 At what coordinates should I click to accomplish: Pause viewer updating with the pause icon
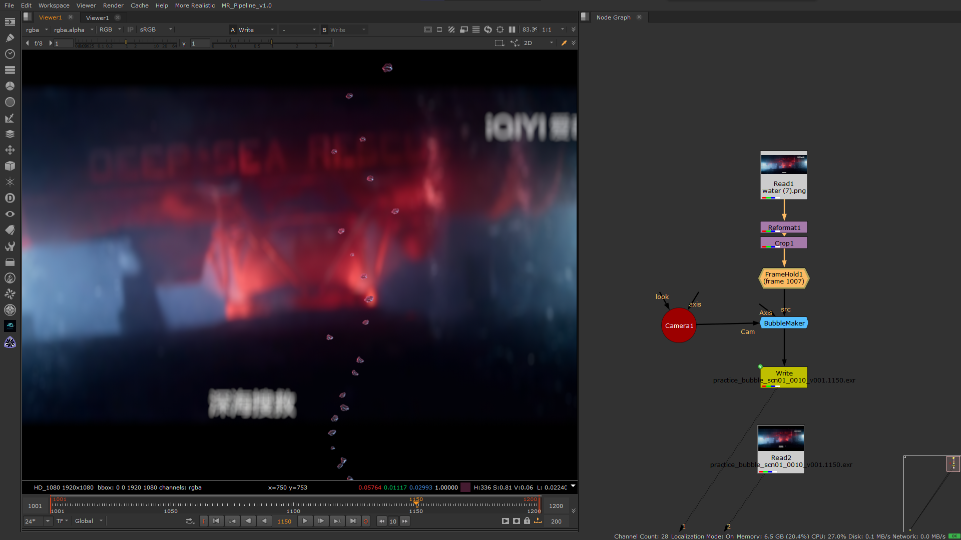point(512,29)
